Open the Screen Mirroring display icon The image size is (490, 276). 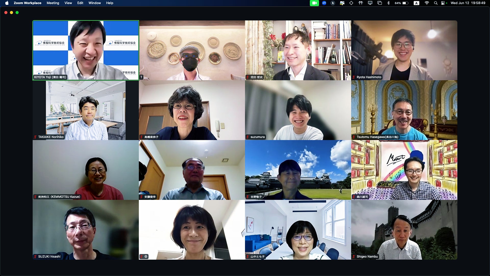pyautogui.click(x=370, y=3)
